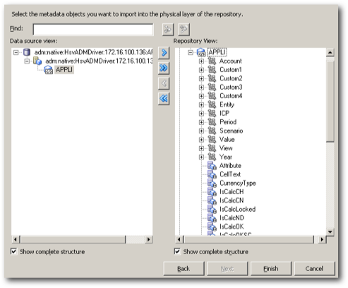Click the Data source view scroll-left arrow
The width and height of the screenshot is (348, 288).
coord(16,239)
